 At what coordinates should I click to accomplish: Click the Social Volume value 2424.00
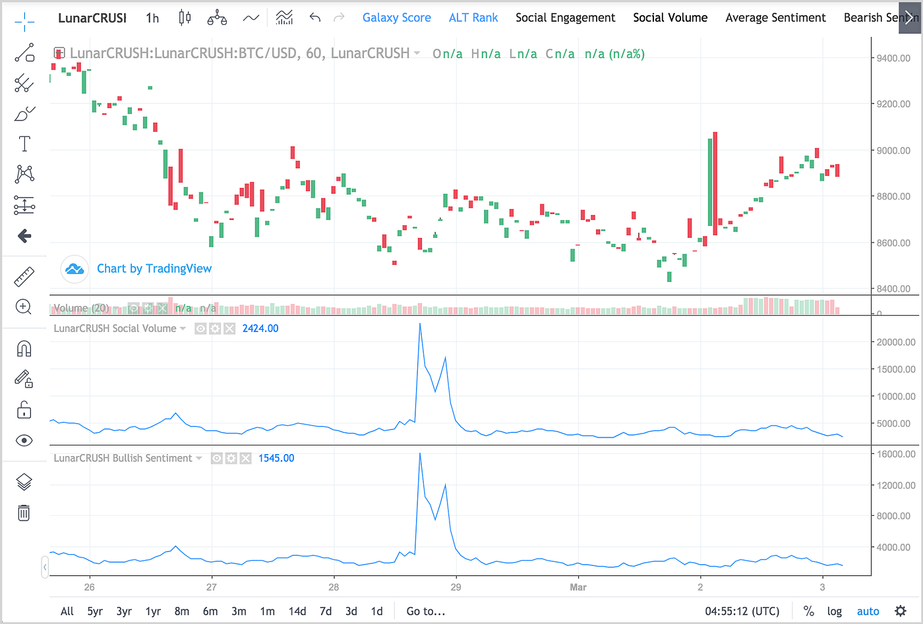click(260, 328)
